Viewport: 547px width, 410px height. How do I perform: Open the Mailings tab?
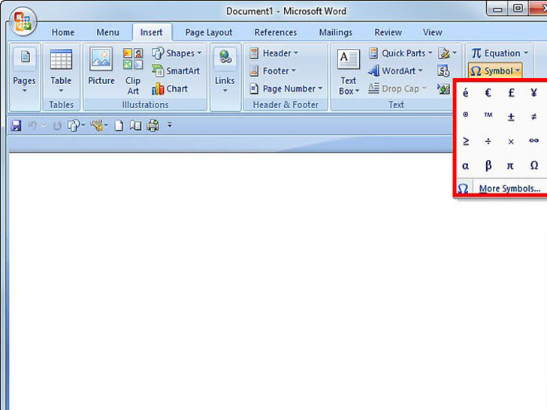[x=336, y=32]
